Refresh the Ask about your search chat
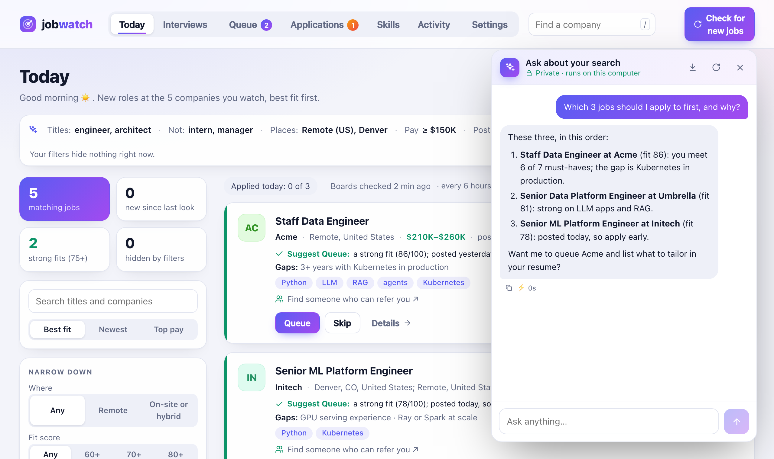The width and height of the screenshot is (774, 459). point(716,67)
